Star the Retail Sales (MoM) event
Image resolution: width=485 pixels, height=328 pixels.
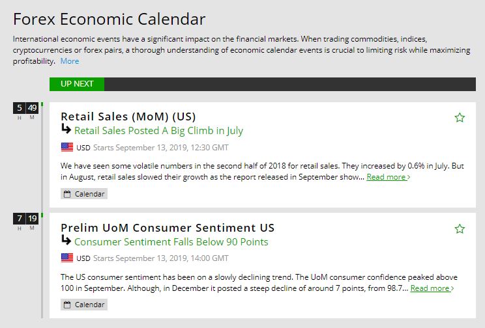pyautogui.click(x=460, y=117)
